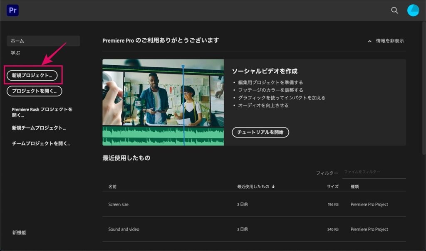
Task: Collapse info with 情報を非表示 chevron
Action: [386, 41]
